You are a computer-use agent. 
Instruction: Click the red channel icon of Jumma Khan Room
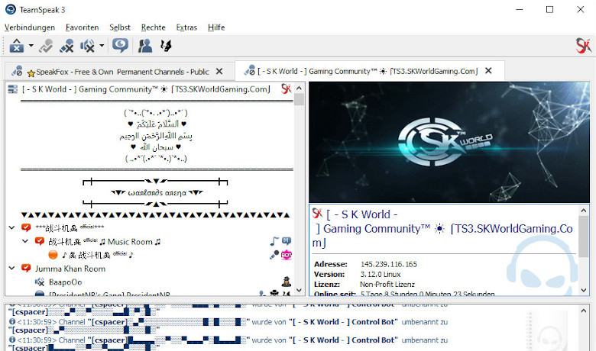[x=26, y=268]
